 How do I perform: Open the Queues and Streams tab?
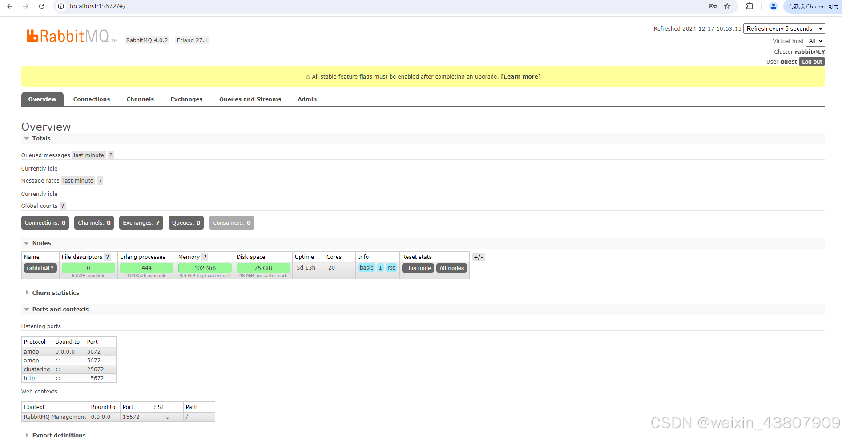(250, 99)
